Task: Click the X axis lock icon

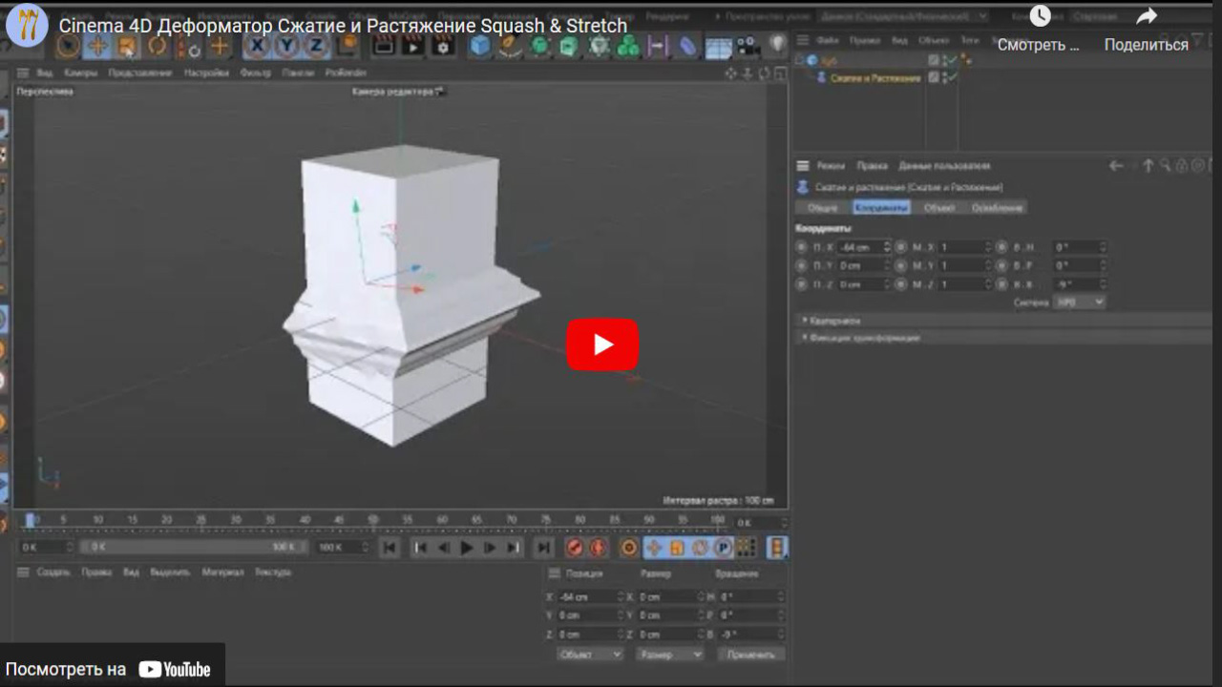Action: coord(257,46)
